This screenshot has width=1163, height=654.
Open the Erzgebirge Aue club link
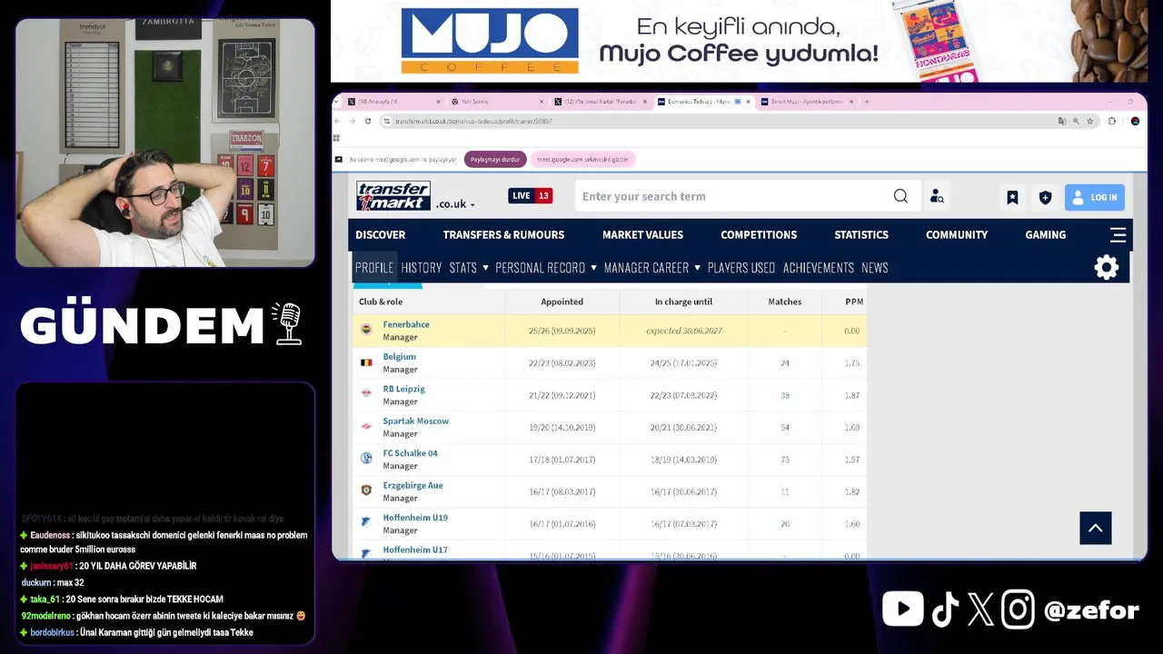(x=413, y=486)
